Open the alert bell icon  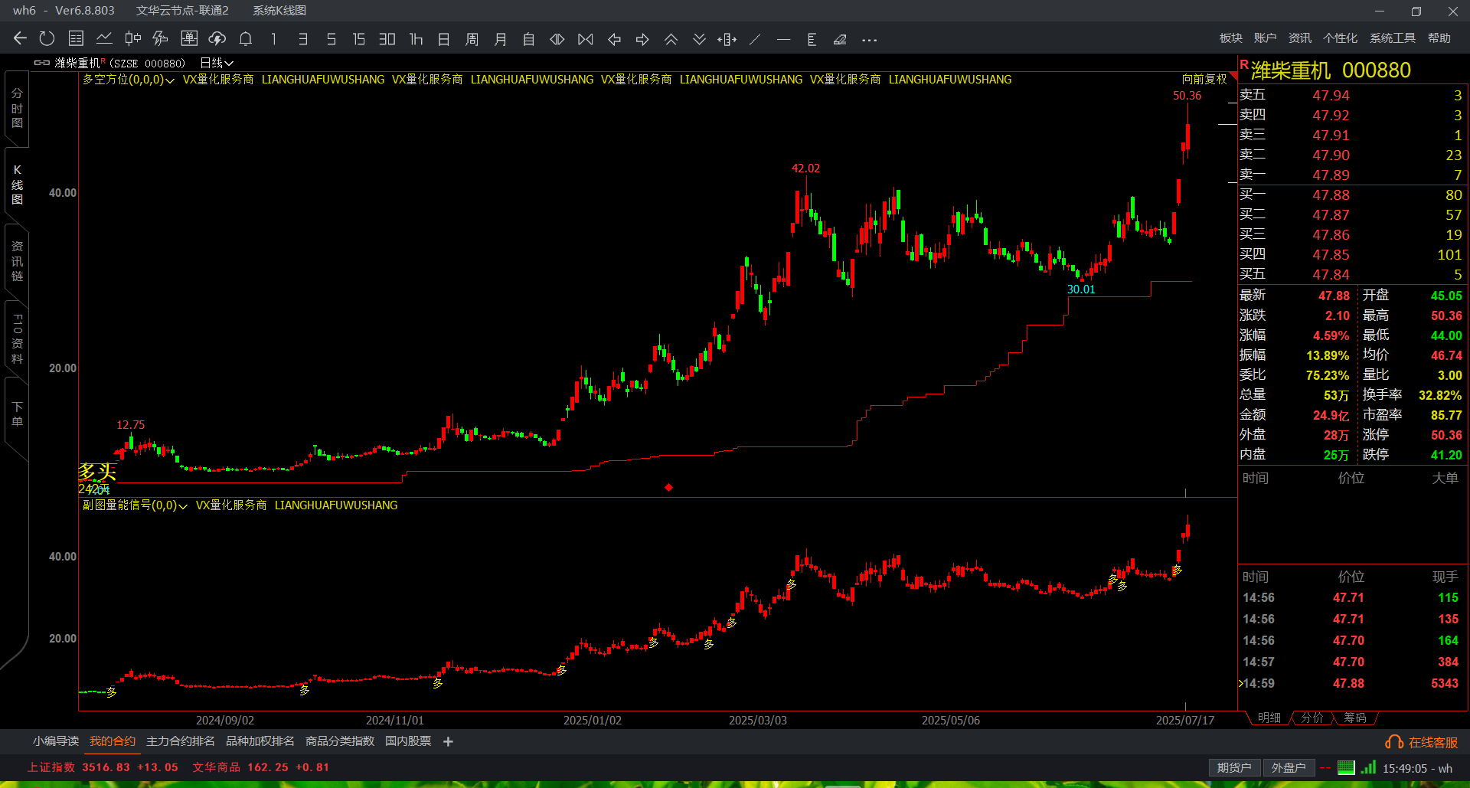pos(246,38)
